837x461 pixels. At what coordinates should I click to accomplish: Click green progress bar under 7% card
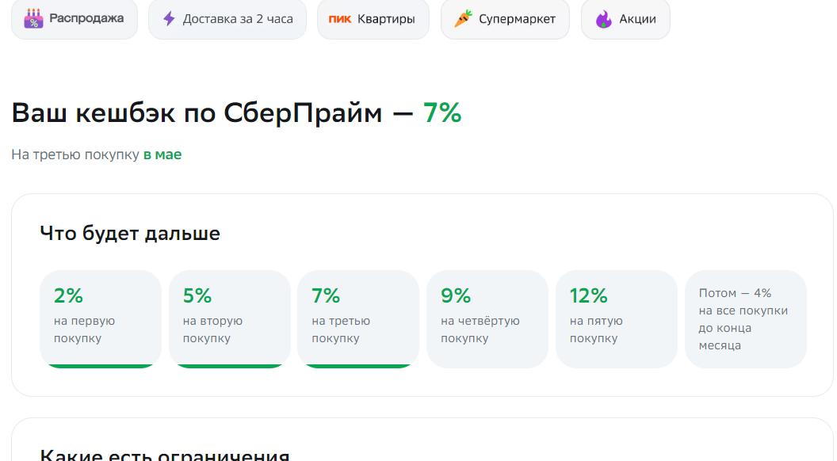[x=358, y=366]
